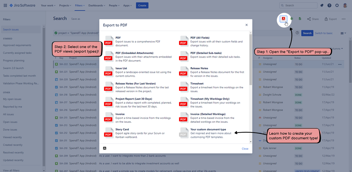Screen dimensions: 352x172
Task: Click the Jira Software logo
Action: click(x=23, y=5)
